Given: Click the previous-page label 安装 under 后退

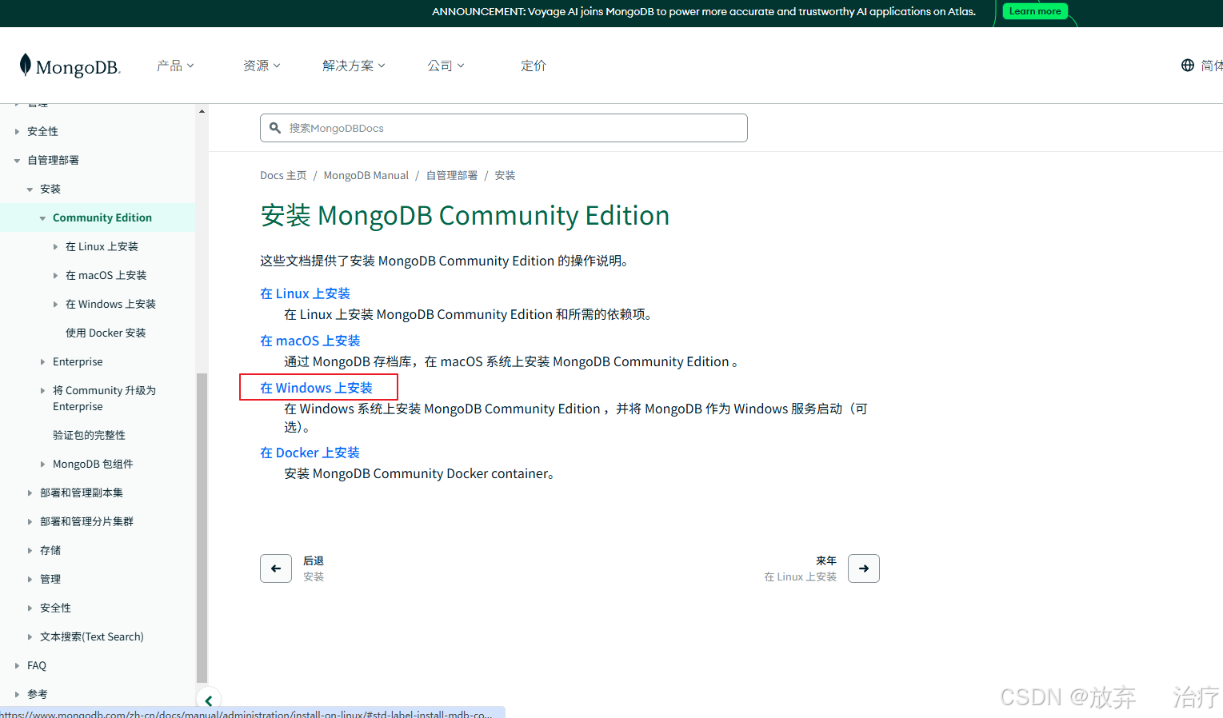Looking at the screenshot, I should click(314, 576).
